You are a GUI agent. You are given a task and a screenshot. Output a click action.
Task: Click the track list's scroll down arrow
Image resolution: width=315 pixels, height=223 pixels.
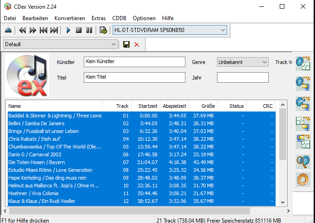point(282,202)
